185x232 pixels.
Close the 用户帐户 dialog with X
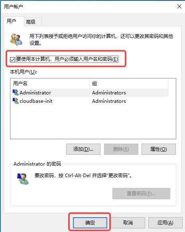[x=179, y=6]
